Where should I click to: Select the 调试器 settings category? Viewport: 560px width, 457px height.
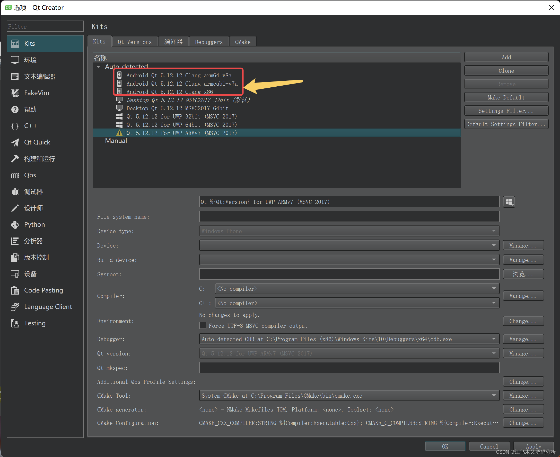coord(33,192)
